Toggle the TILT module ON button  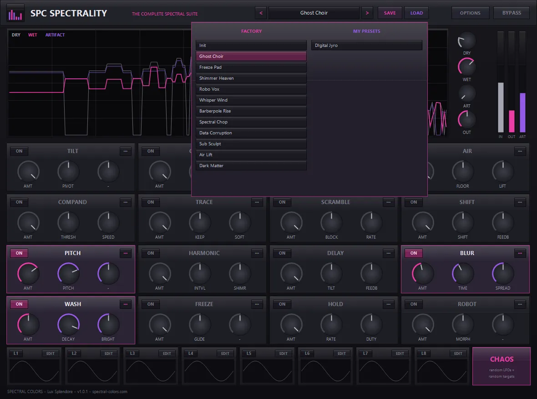pyautogui.click(x=19, y=151)
